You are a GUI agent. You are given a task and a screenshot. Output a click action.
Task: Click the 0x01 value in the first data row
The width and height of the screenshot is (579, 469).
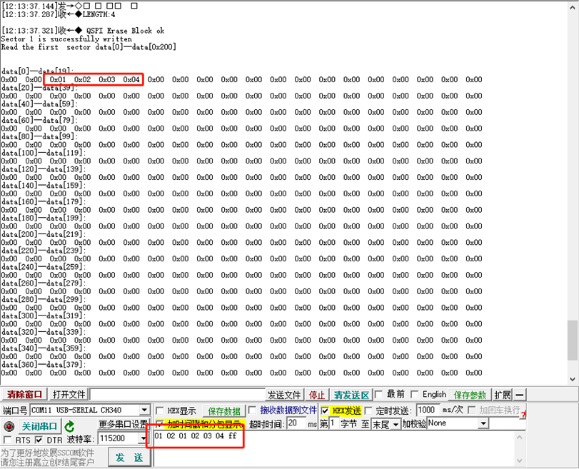pos(58,79)
